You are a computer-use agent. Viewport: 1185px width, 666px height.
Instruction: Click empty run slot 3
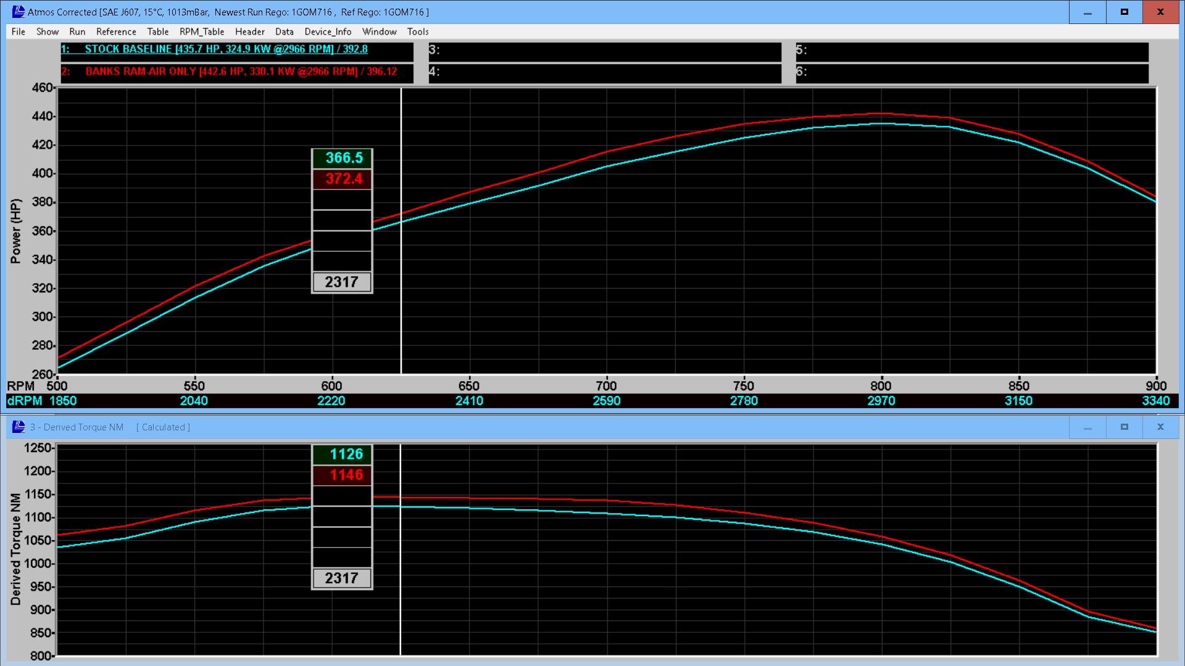pyautogui.click(x=605, y=51)
